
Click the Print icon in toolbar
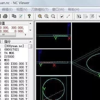[5, 16]
